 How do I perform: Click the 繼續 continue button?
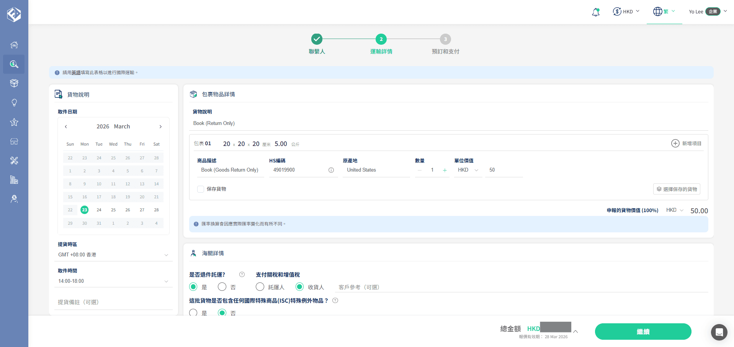pyautogui.click(x=643, y=331)
